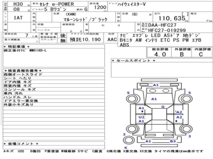Click the "総合評価" heading
213x159 pixels.
pyautogui.click(x=160, y=49)
